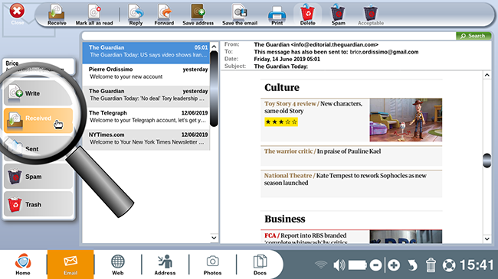498x279 pixels.
Task: Click into the search input field
Action: coord(269,35)
